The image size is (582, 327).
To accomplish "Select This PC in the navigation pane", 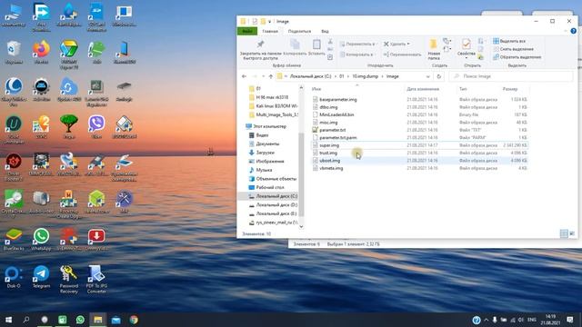I will click(269, 126).
